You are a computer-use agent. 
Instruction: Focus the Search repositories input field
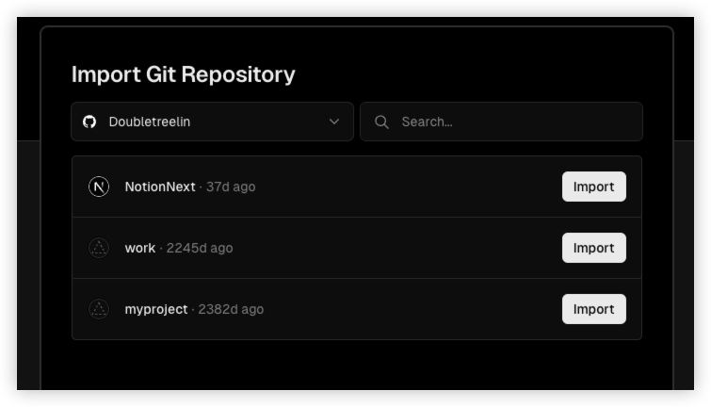coord(501,122)
